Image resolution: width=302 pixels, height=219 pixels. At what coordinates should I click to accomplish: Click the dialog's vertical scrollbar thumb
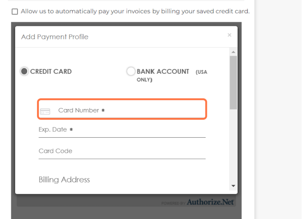click(233, 83)
